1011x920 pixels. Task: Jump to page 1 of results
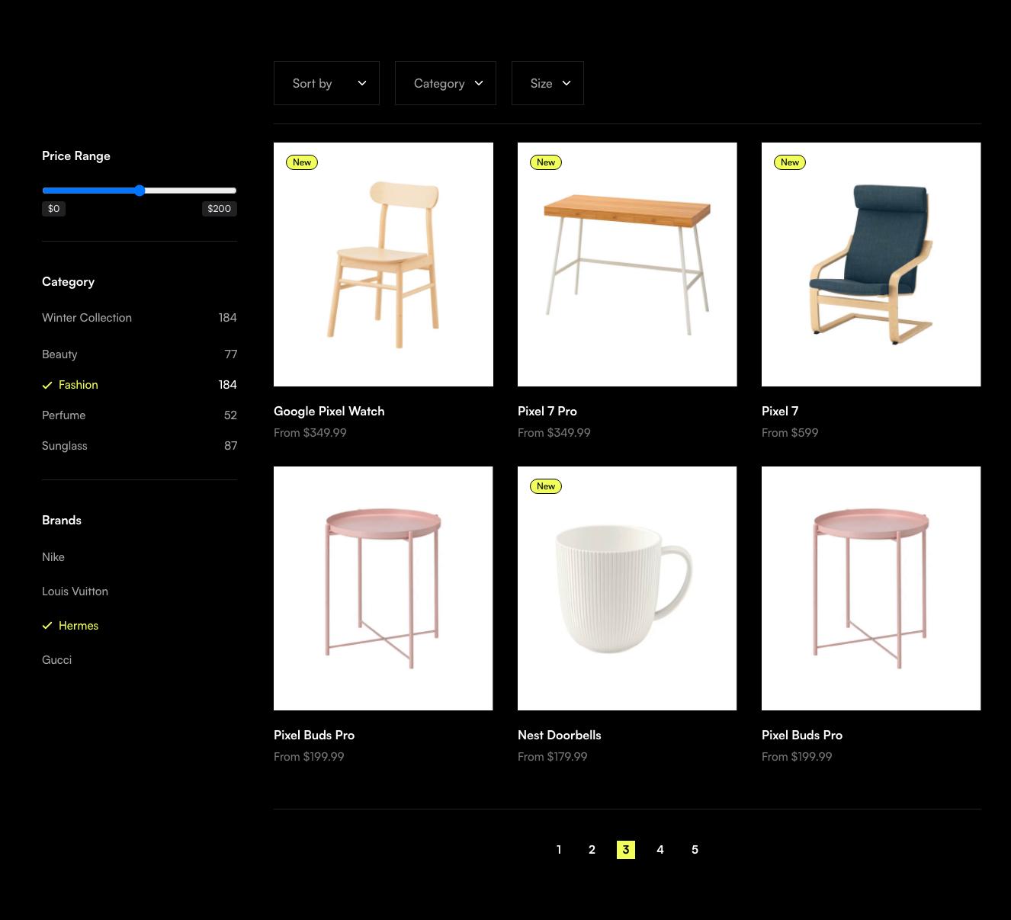coord(559,850)
